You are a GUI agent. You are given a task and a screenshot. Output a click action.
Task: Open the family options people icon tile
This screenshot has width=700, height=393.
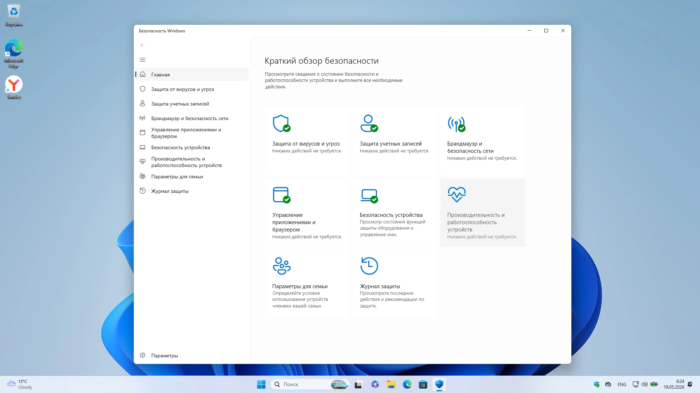pyautogui.click(x=281, y=266)
